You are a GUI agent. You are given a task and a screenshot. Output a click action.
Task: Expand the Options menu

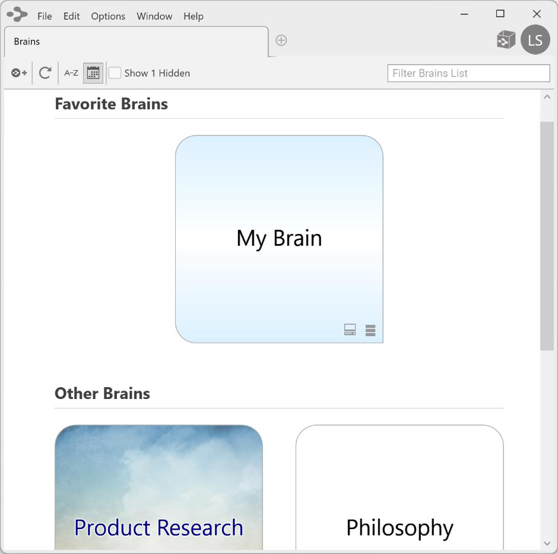(x=108, y=16)
